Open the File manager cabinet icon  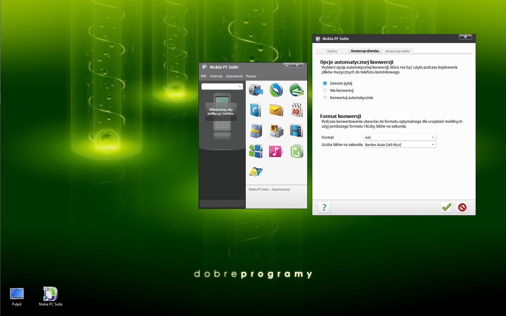(x=256, y=131)
